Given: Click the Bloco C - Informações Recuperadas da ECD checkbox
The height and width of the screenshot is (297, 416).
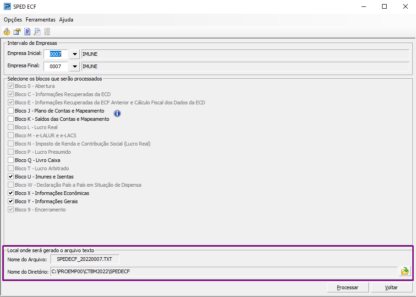Looking at the screenshot, I should pos(11,94).
